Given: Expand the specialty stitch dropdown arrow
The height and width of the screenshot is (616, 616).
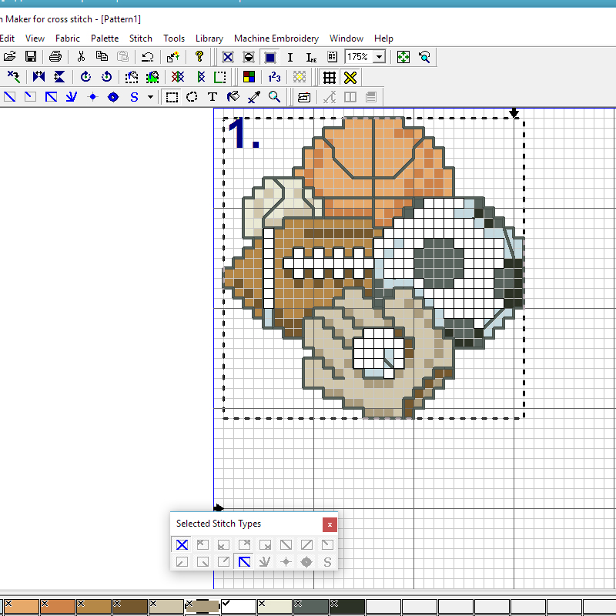Looking at the screenshot, I should 150,97.
